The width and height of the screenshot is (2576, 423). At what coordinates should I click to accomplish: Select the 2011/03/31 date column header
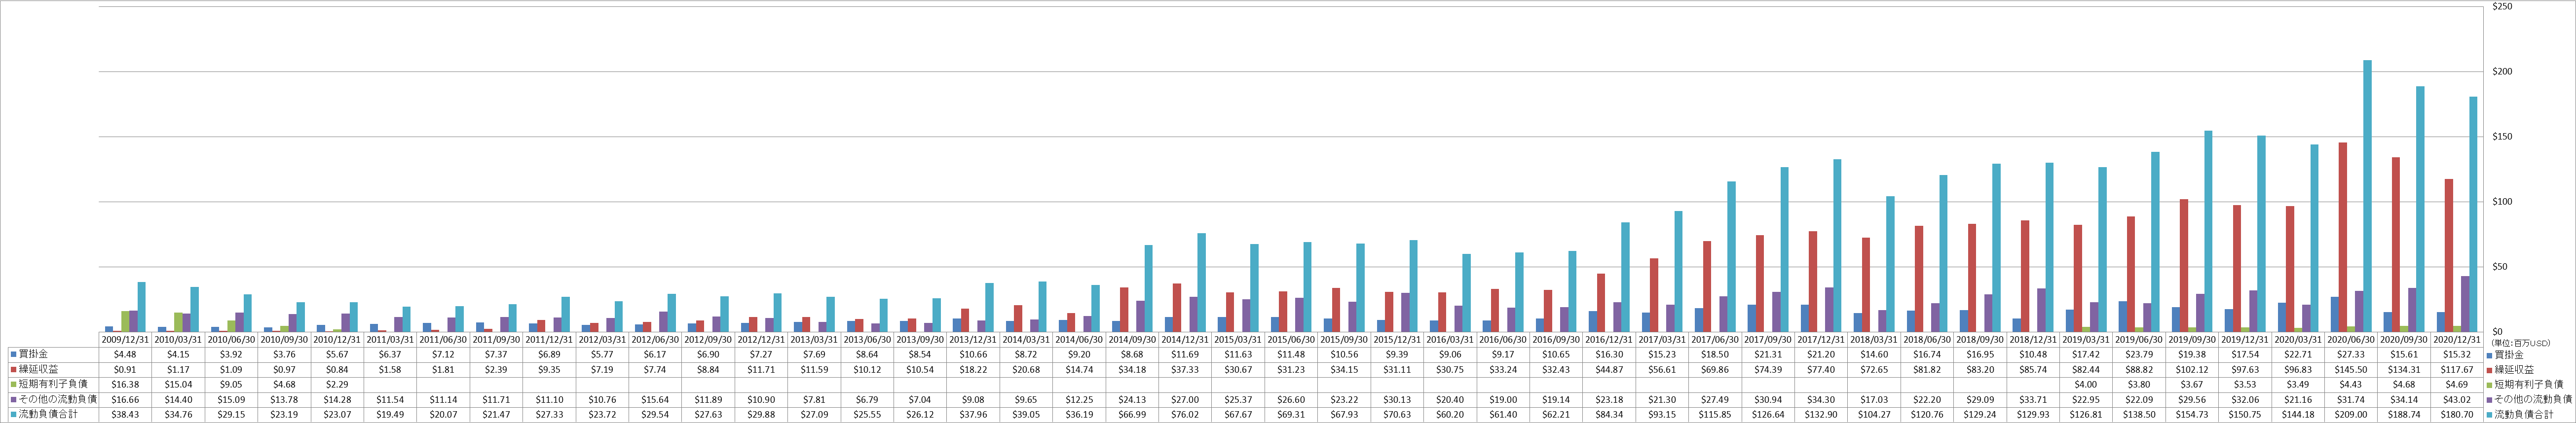point(391,339)
